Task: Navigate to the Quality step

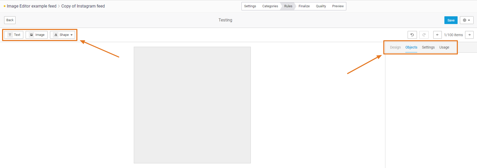Action: point(321,6)
